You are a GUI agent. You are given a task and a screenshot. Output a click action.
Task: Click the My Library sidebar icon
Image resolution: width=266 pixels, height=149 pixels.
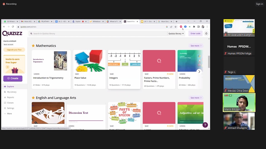tap(5, 92)
